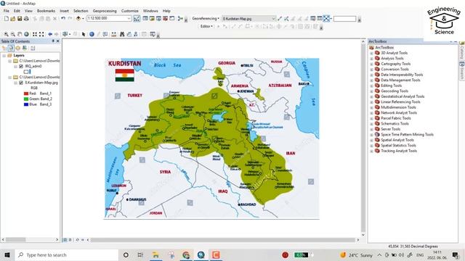The height and width of the screenshot is (261, 465).
Task: Choose the Select Elements arrow tool
Action: pyautogui.click(x=84, y=34)
